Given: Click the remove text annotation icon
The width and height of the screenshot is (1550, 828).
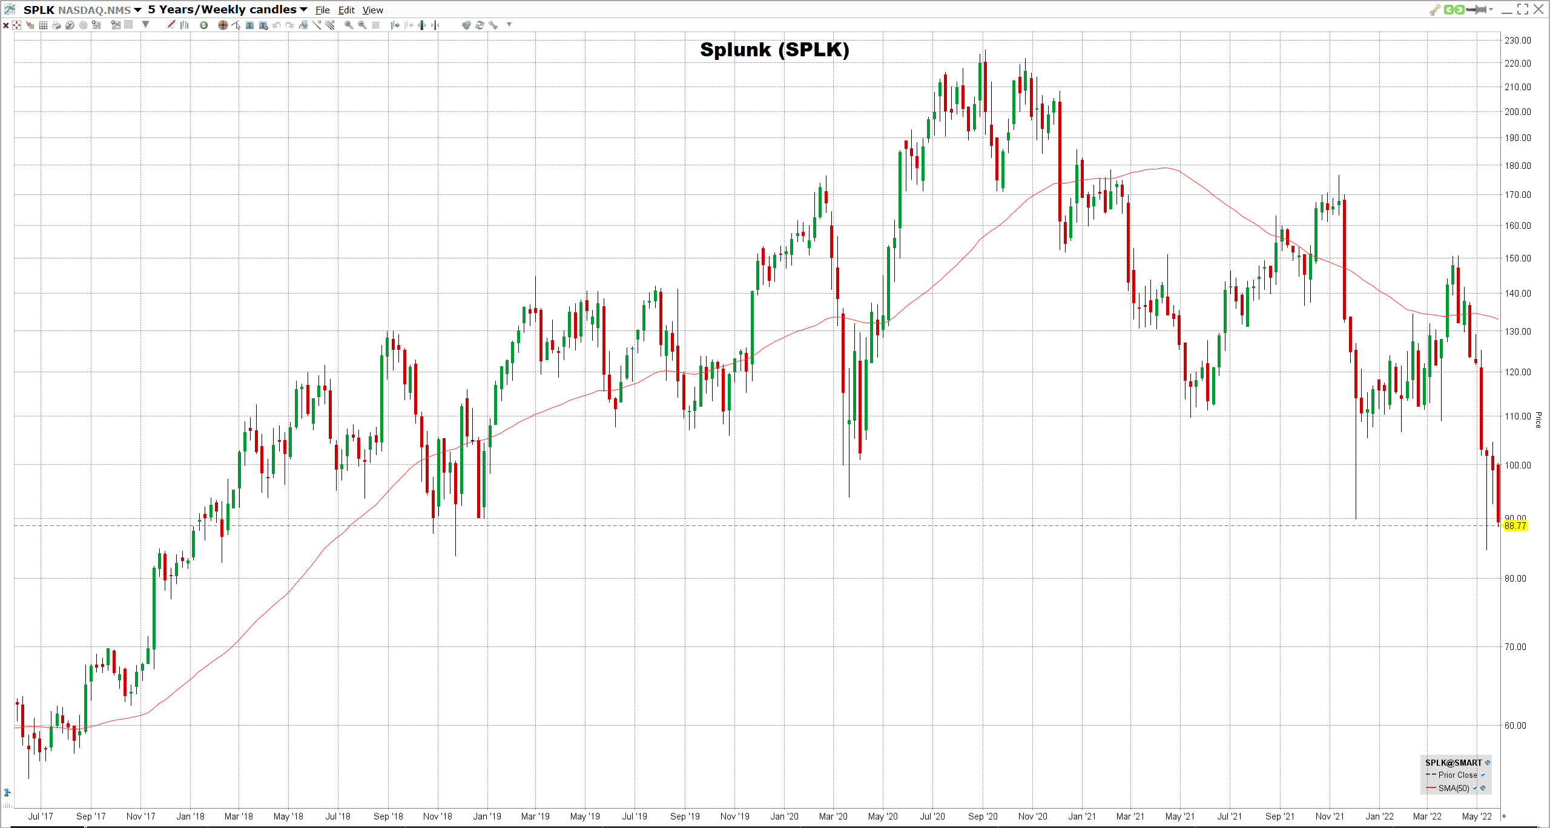Looking at the screenshot, I should coord(263,25).
